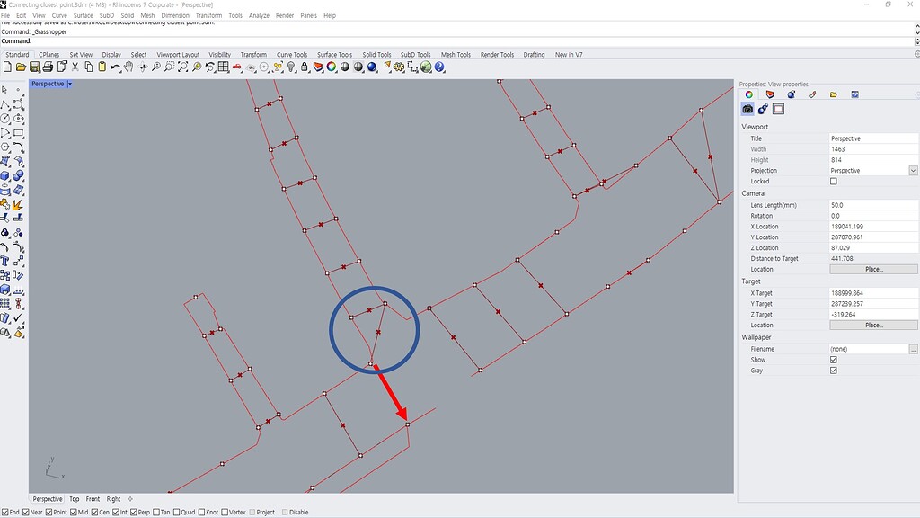Open the Perspective viewport title dropdown
Screen dimensions: 920x518
pyautogui.click(x=69, y=83)
